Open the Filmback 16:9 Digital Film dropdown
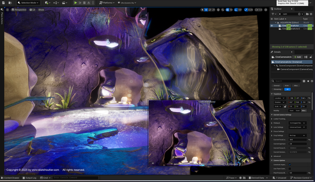315x182 pixels. coord(297,123)
